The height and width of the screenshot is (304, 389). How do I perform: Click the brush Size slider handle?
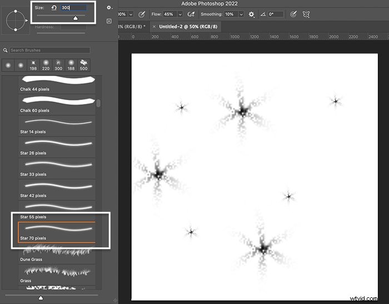pos(76,18)
